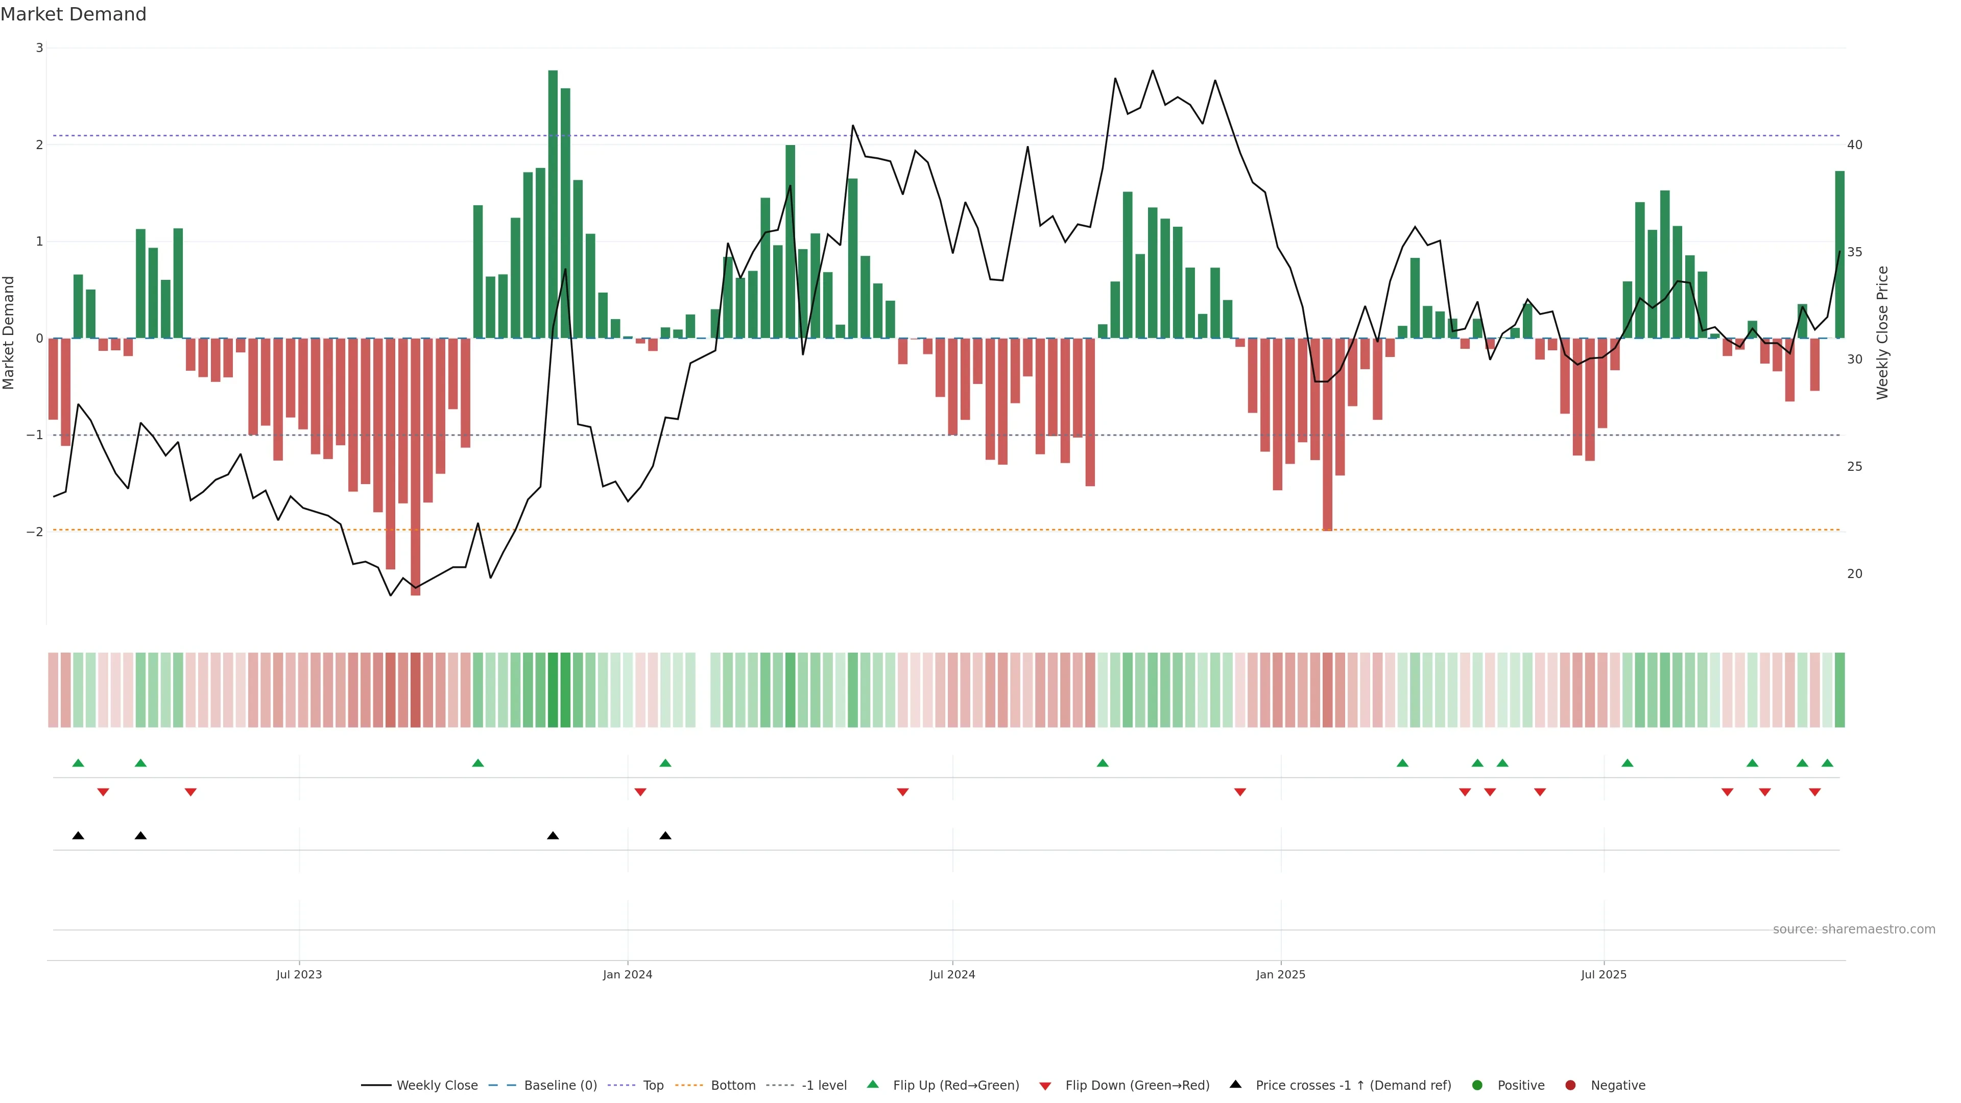
Task: Click the Market Demand chart title
Action: [73, 14]
